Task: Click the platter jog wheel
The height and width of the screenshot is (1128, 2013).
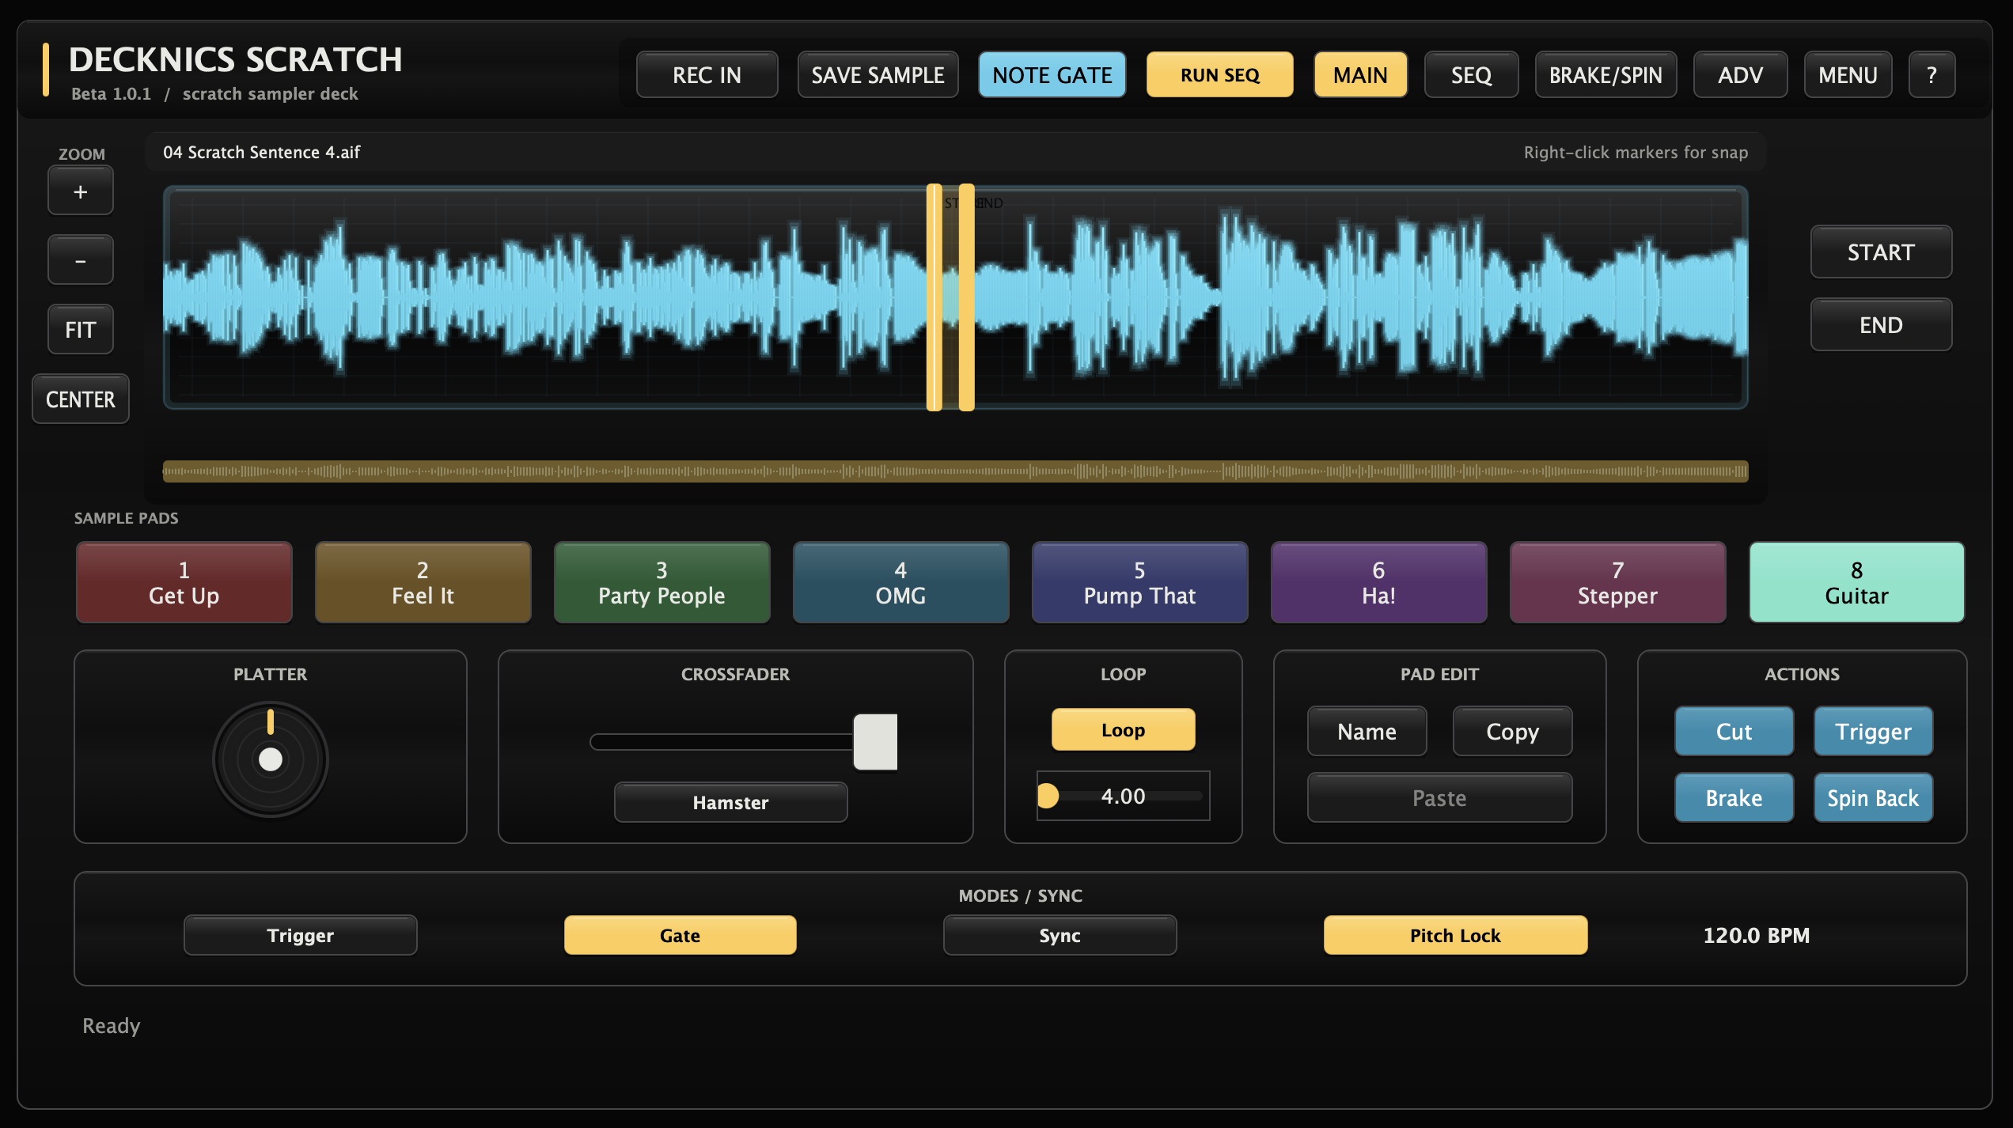Action: (x=270, y=759)
